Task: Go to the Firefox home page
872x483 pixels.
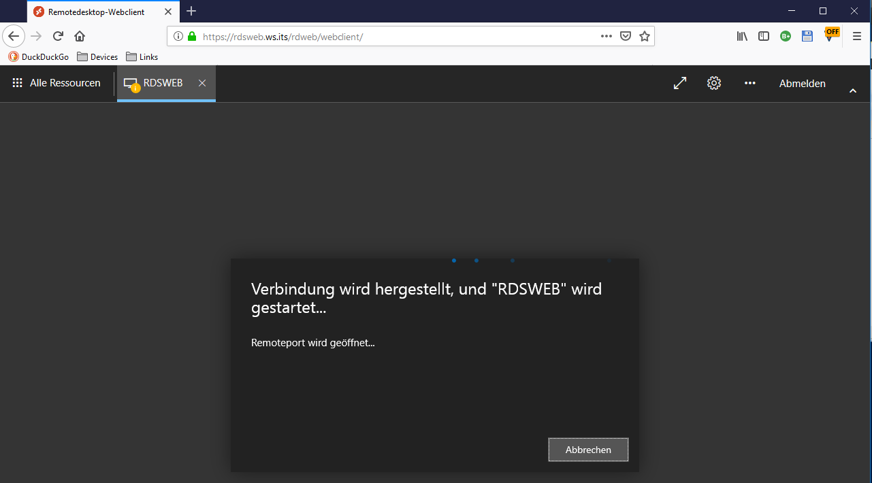Action: [x=80, y=36]
